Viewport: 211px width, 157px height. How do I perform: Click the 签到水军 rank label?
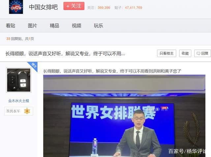(x=13, y=111)
